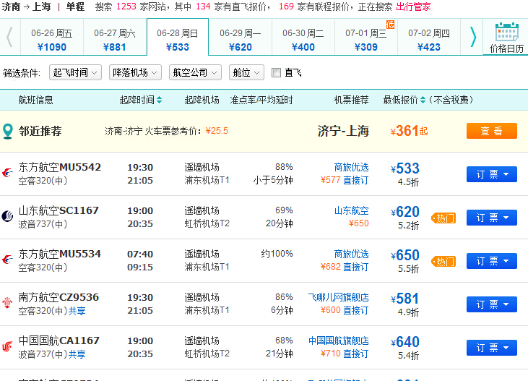Open 中国国航旗舰店 vendor link
Screen dimensions: 528x381
(339, 341)
